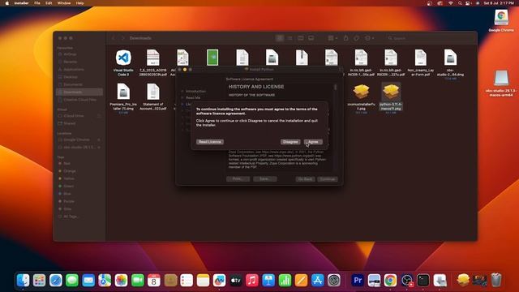Open Finder action (ellipsis) dropdown menu

click(370, 38)
